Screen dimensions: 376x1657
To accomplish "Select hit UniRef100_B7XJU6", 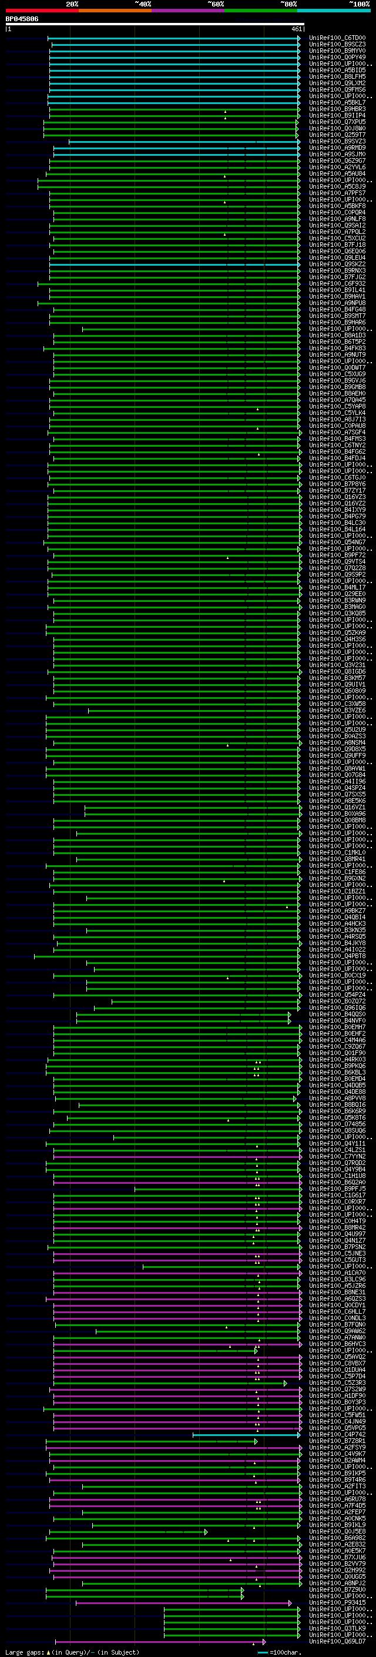I will click(x=337, y=1558).
